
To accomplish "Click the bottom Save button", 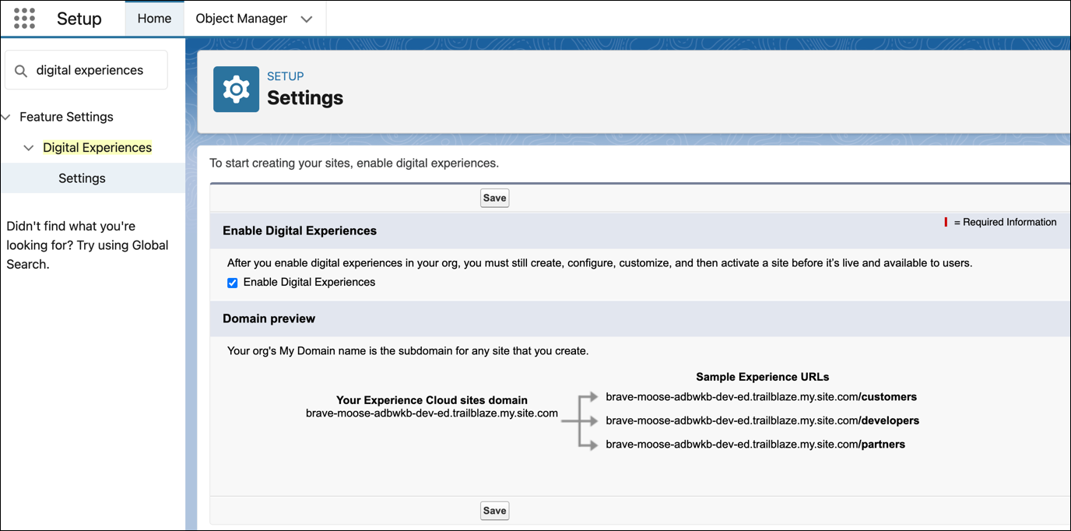I will pos(494,511).
